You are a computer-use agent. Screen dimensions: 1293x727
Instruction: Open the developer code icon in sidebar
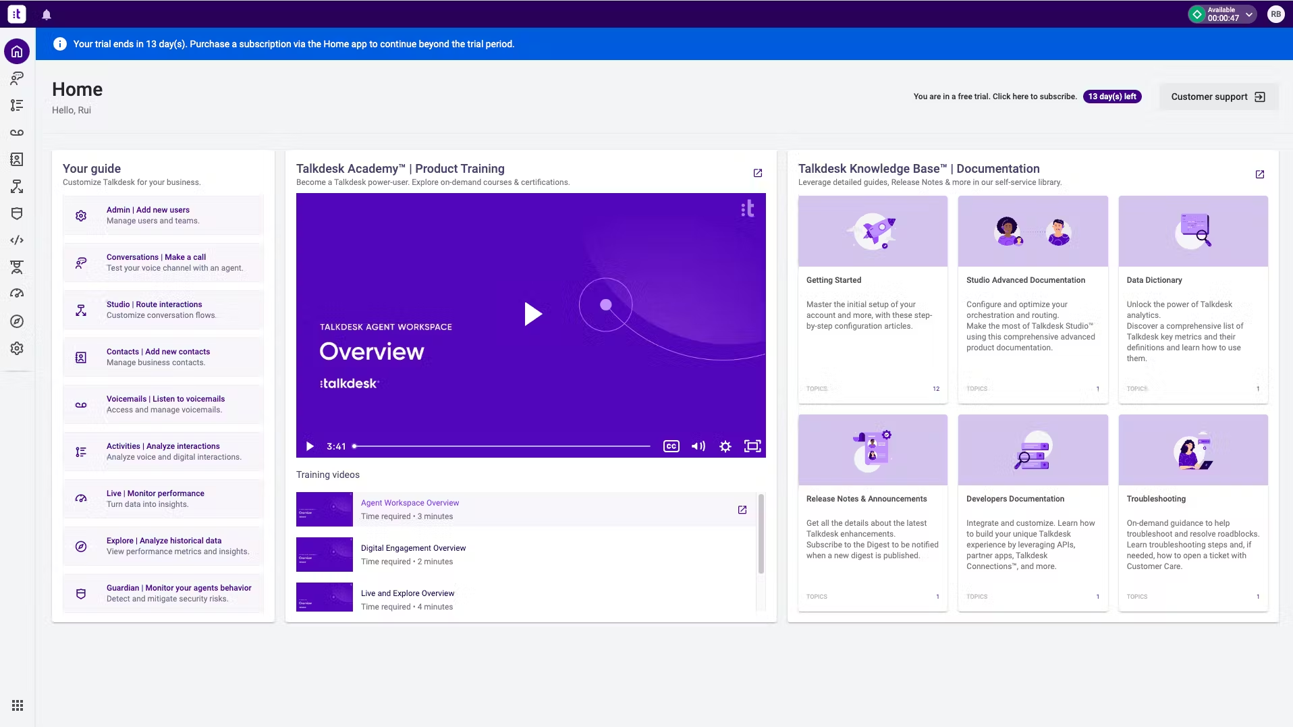[x=17, y=240]
